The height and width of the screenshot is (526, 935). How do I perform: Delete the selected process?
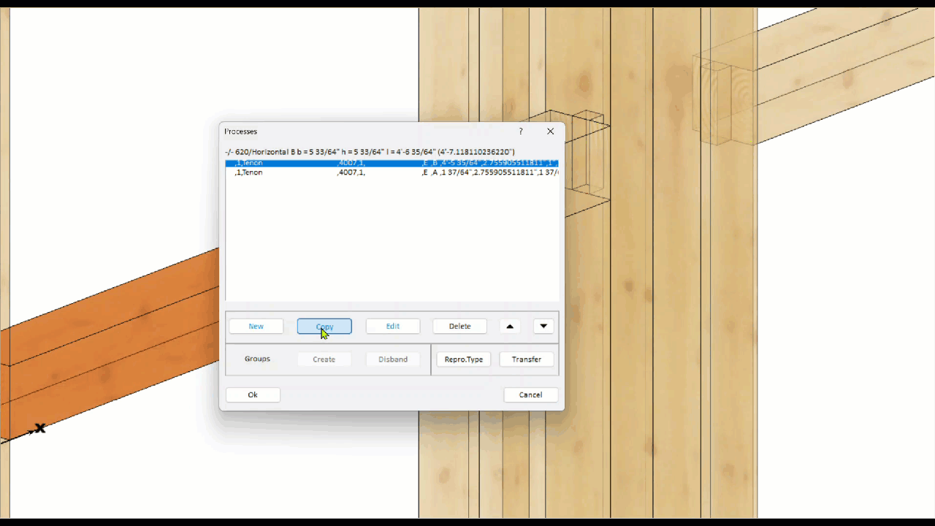(459, 327)
